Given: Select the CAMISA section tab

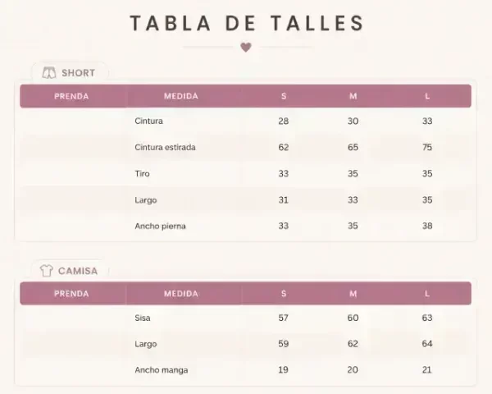Looking at the screenshot, I should click(70, 271).
